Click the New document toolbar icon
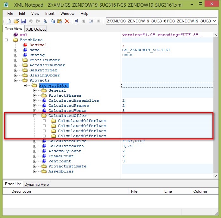The height and width of the screenshot is (218, 221). (x=9, y=21)
